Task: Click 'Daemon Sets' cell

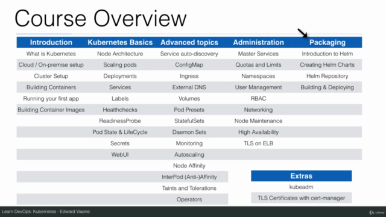Action: point(189,132)
